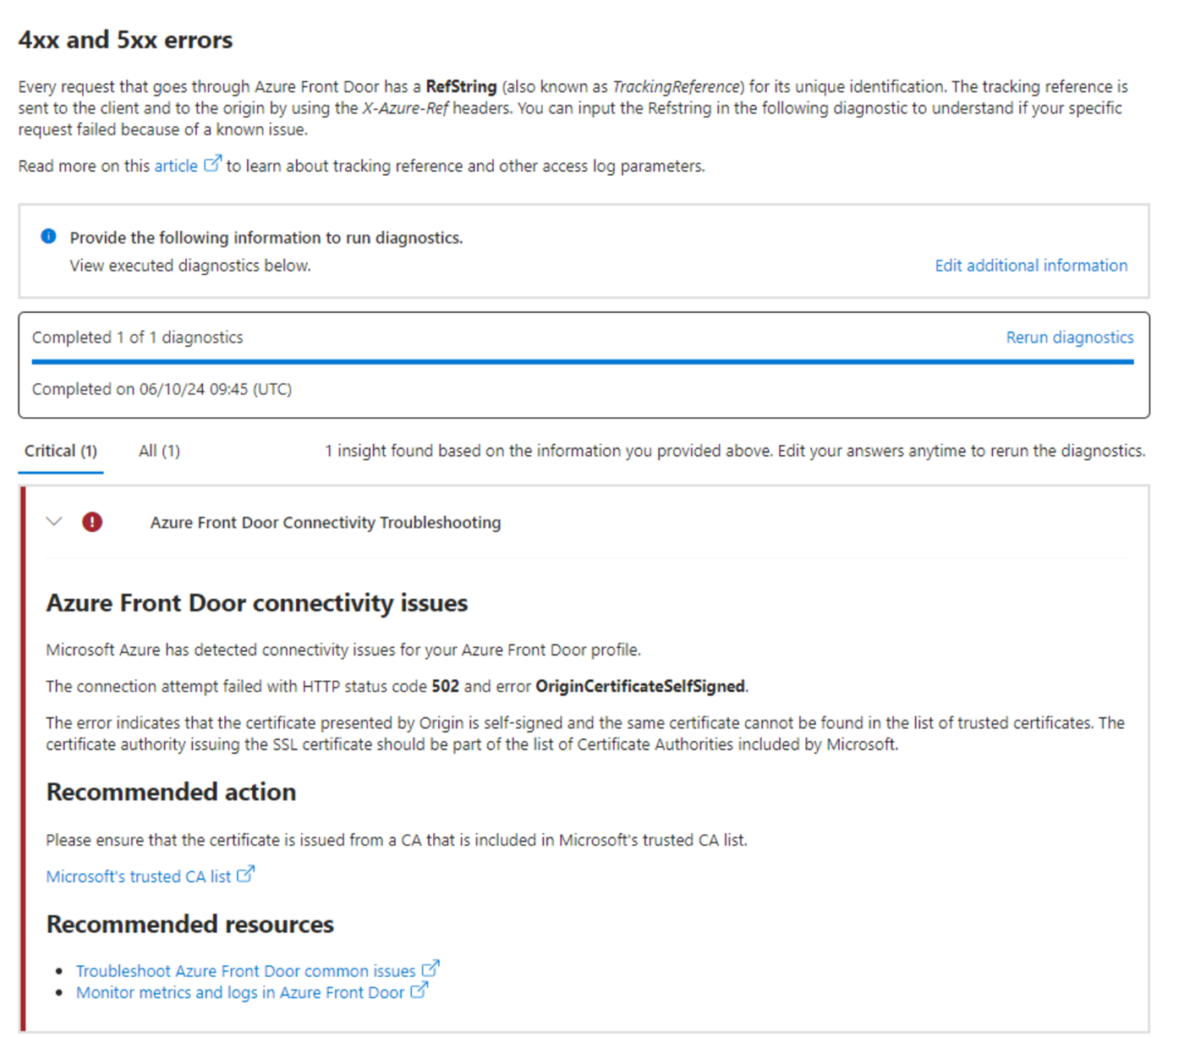The image size is (1184, 1037).
Task: Click the diagnostics completion progress bar
Action: tap(583, 362)
